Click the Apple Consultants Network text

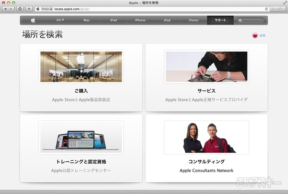[206, 170]
